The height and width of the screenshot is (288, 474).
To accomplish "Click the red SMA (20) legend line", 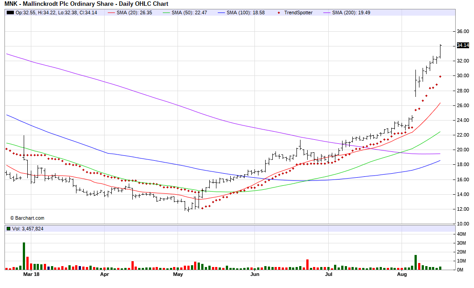I will [111, 13].
